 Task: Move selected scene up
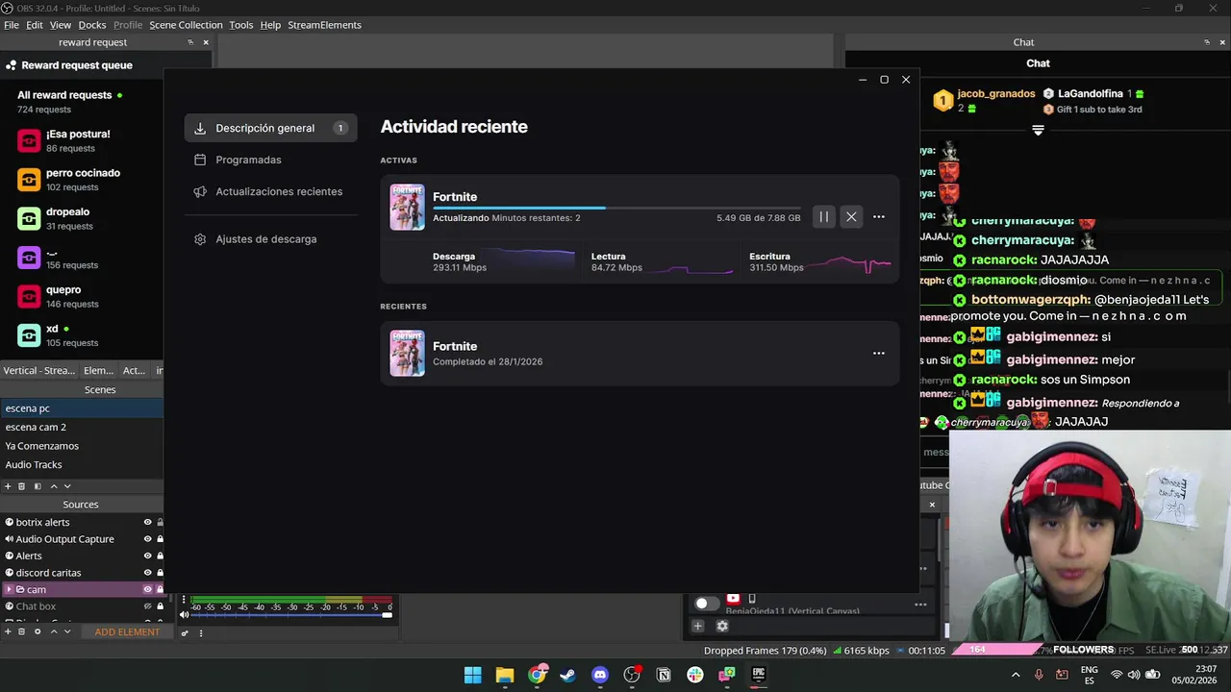tap(54, 486)
